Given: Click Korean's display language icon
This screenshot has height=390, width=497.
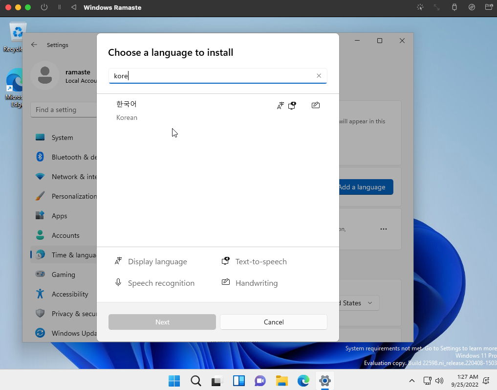Looking at the screenshot, I should click(x=280, y=105).
